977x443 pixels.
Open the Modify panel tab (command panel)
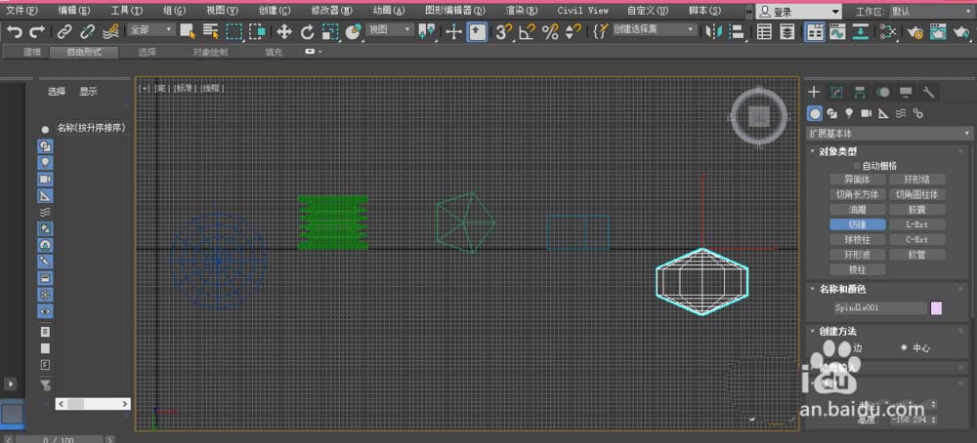[836, 93]
